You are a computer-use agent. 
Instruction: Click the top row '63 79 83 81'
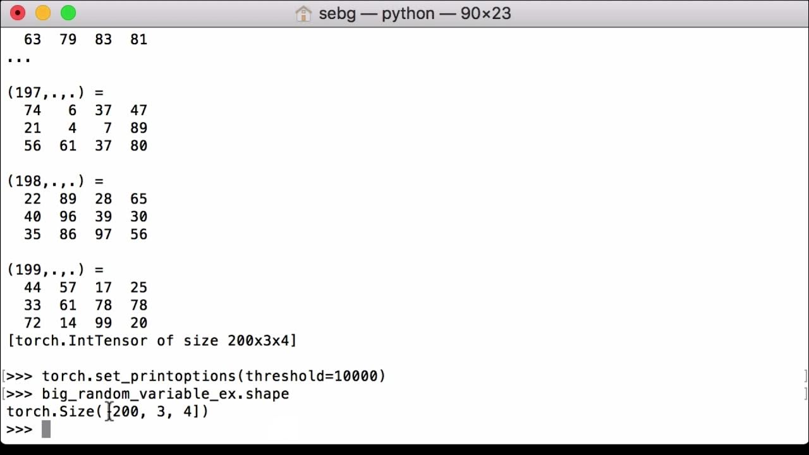point(85,39)
